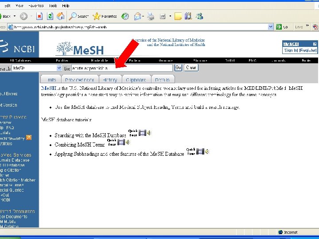Open Batch Citation Matcher in the sidebar
The height and width of the screenshot is (239, 319).
point(18,180)
